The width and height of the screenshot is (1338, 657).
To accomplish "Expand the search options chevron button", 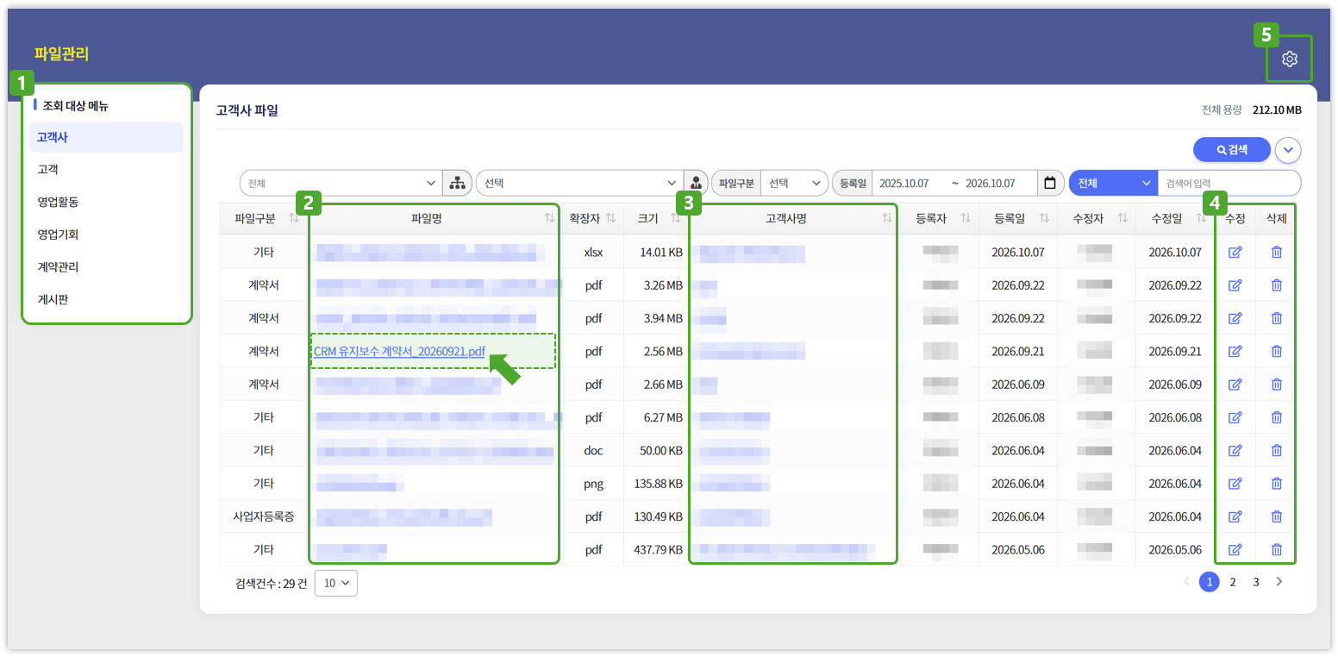I will 1288,150.
